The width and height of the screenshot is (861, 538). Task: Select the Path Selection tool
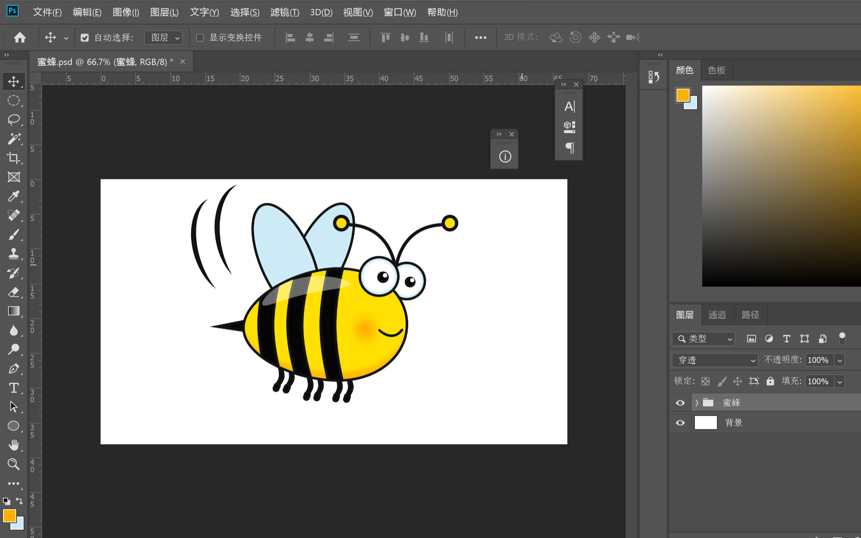(x=14, y=407)
